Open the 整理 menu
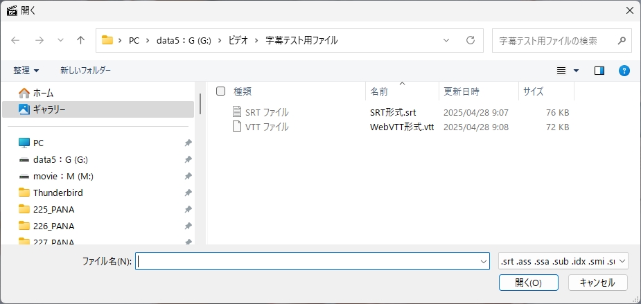This screenshot has height=304, width=641. point(26,71)
